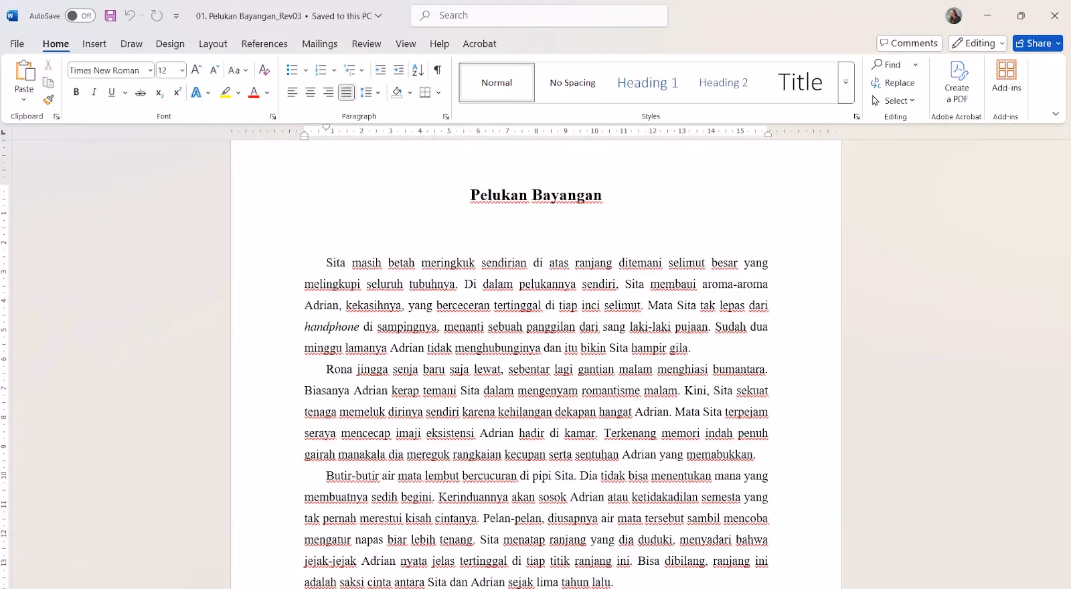Center the paragraph text
The width and height of the screenshot is (1071, 589).
coord(311,92)
